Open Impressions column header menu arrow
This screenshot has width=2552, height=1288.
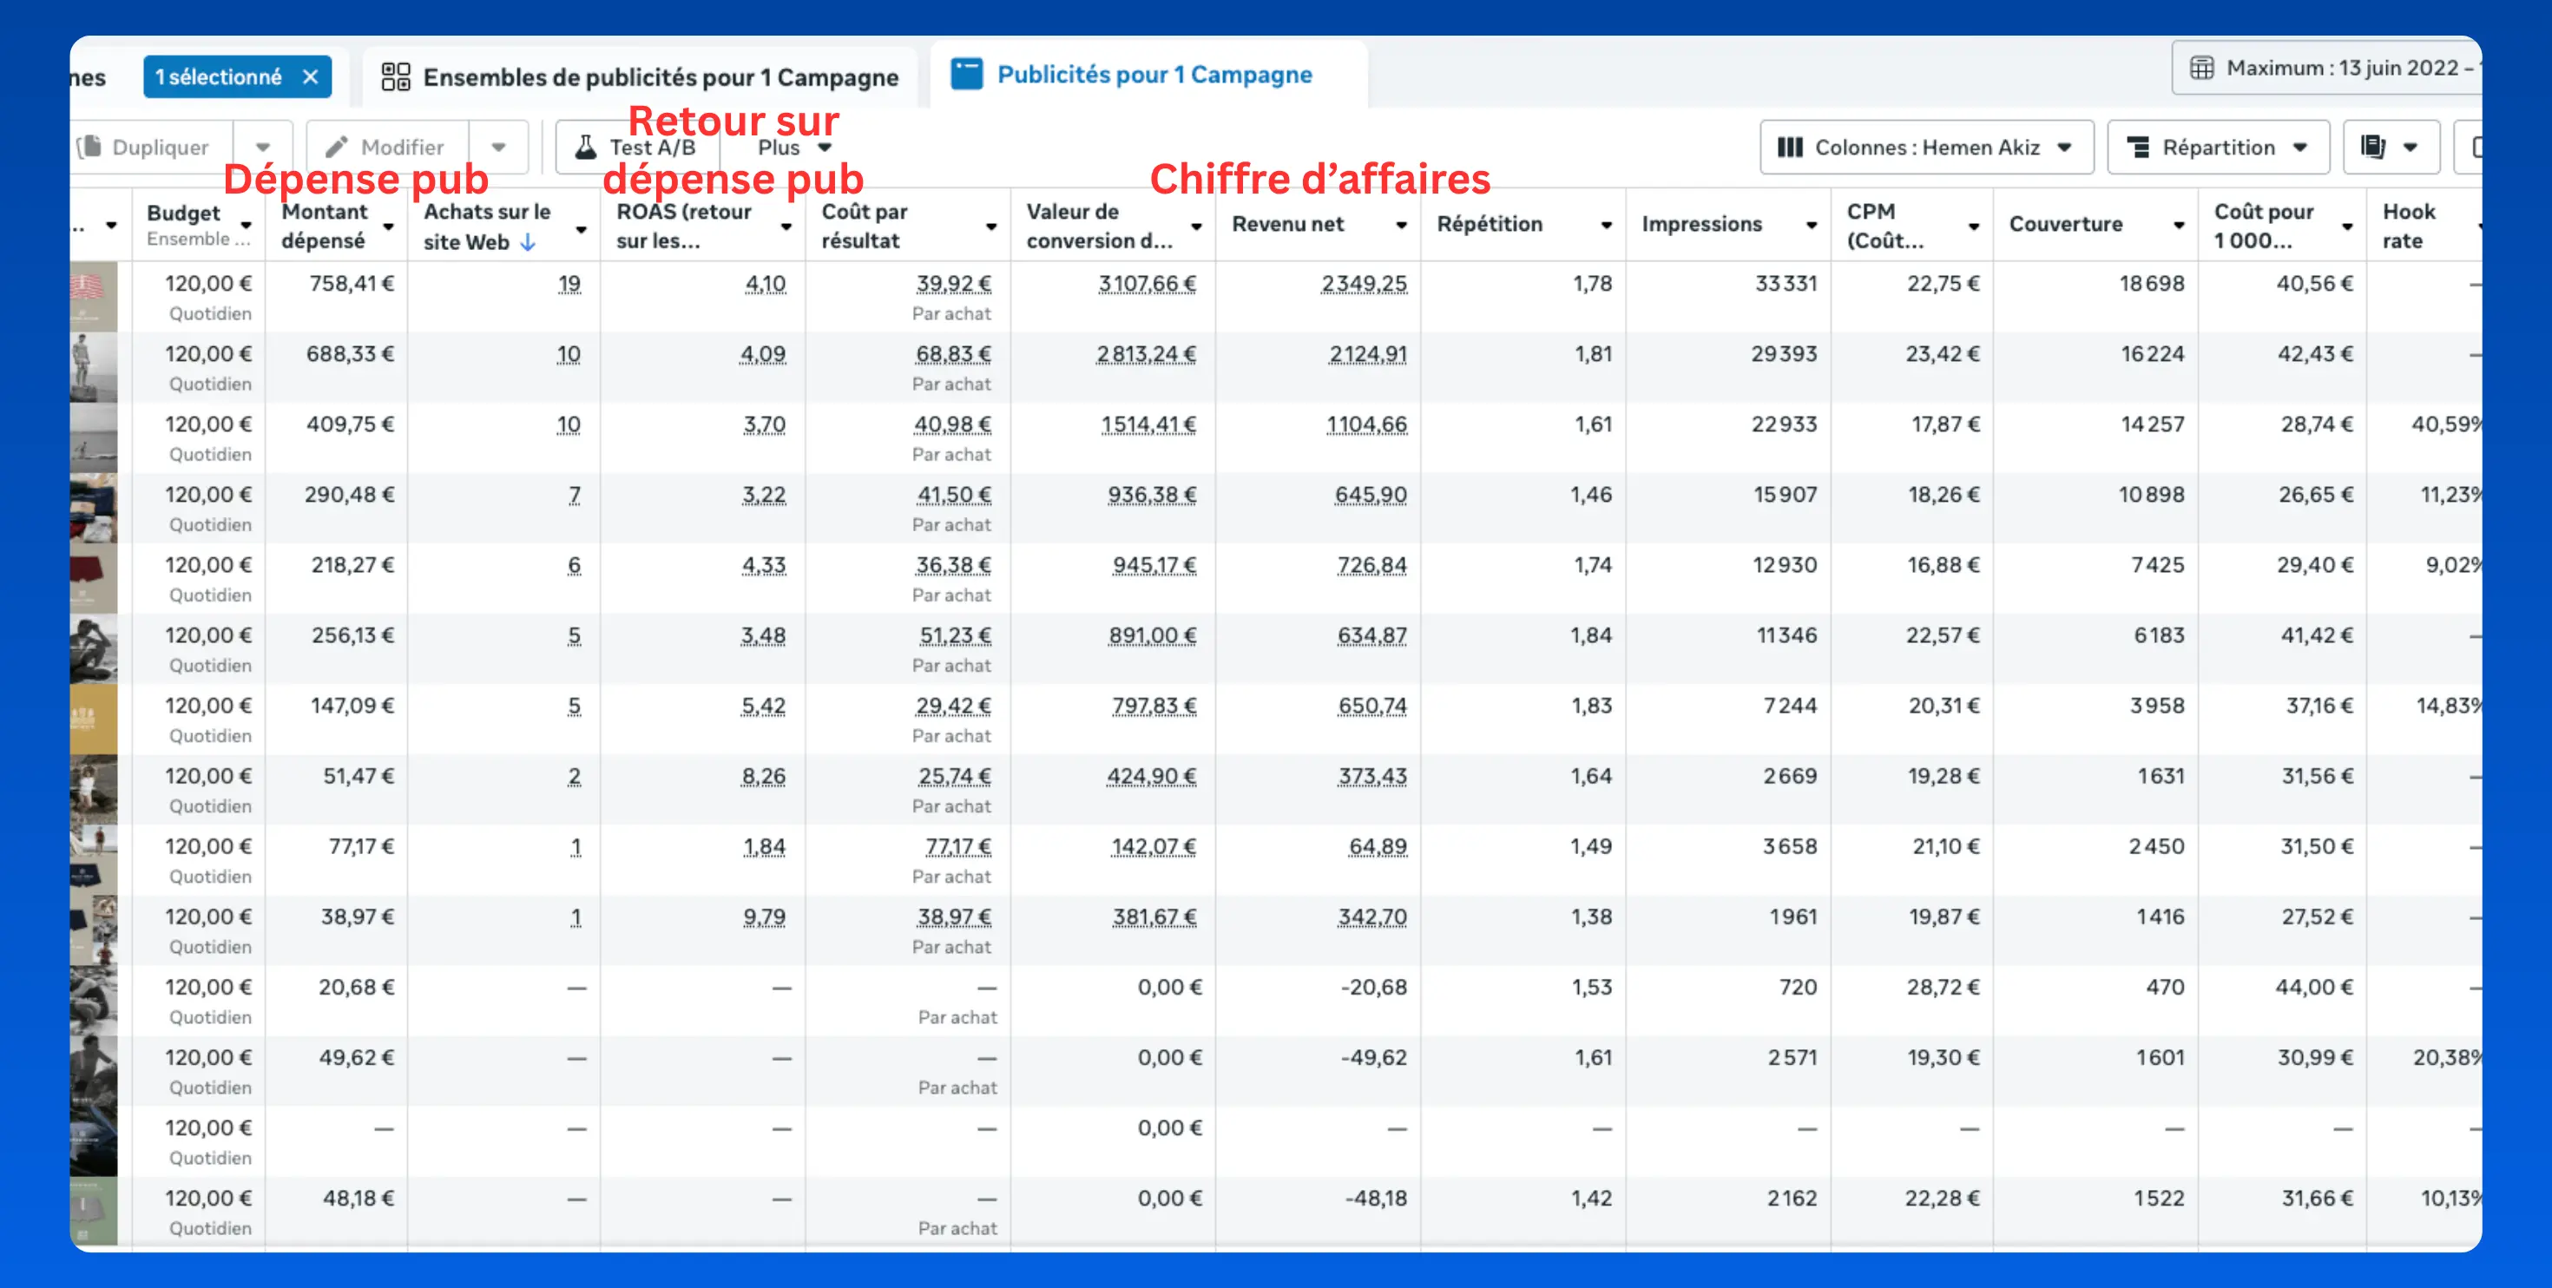[1811, 225]
